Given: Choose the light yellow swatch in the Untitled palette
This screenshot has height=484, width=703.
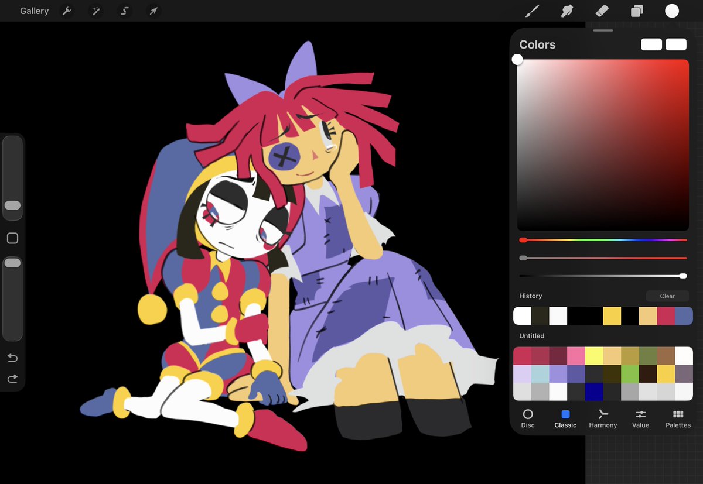Looking at the screenshot, I should 594,356.
